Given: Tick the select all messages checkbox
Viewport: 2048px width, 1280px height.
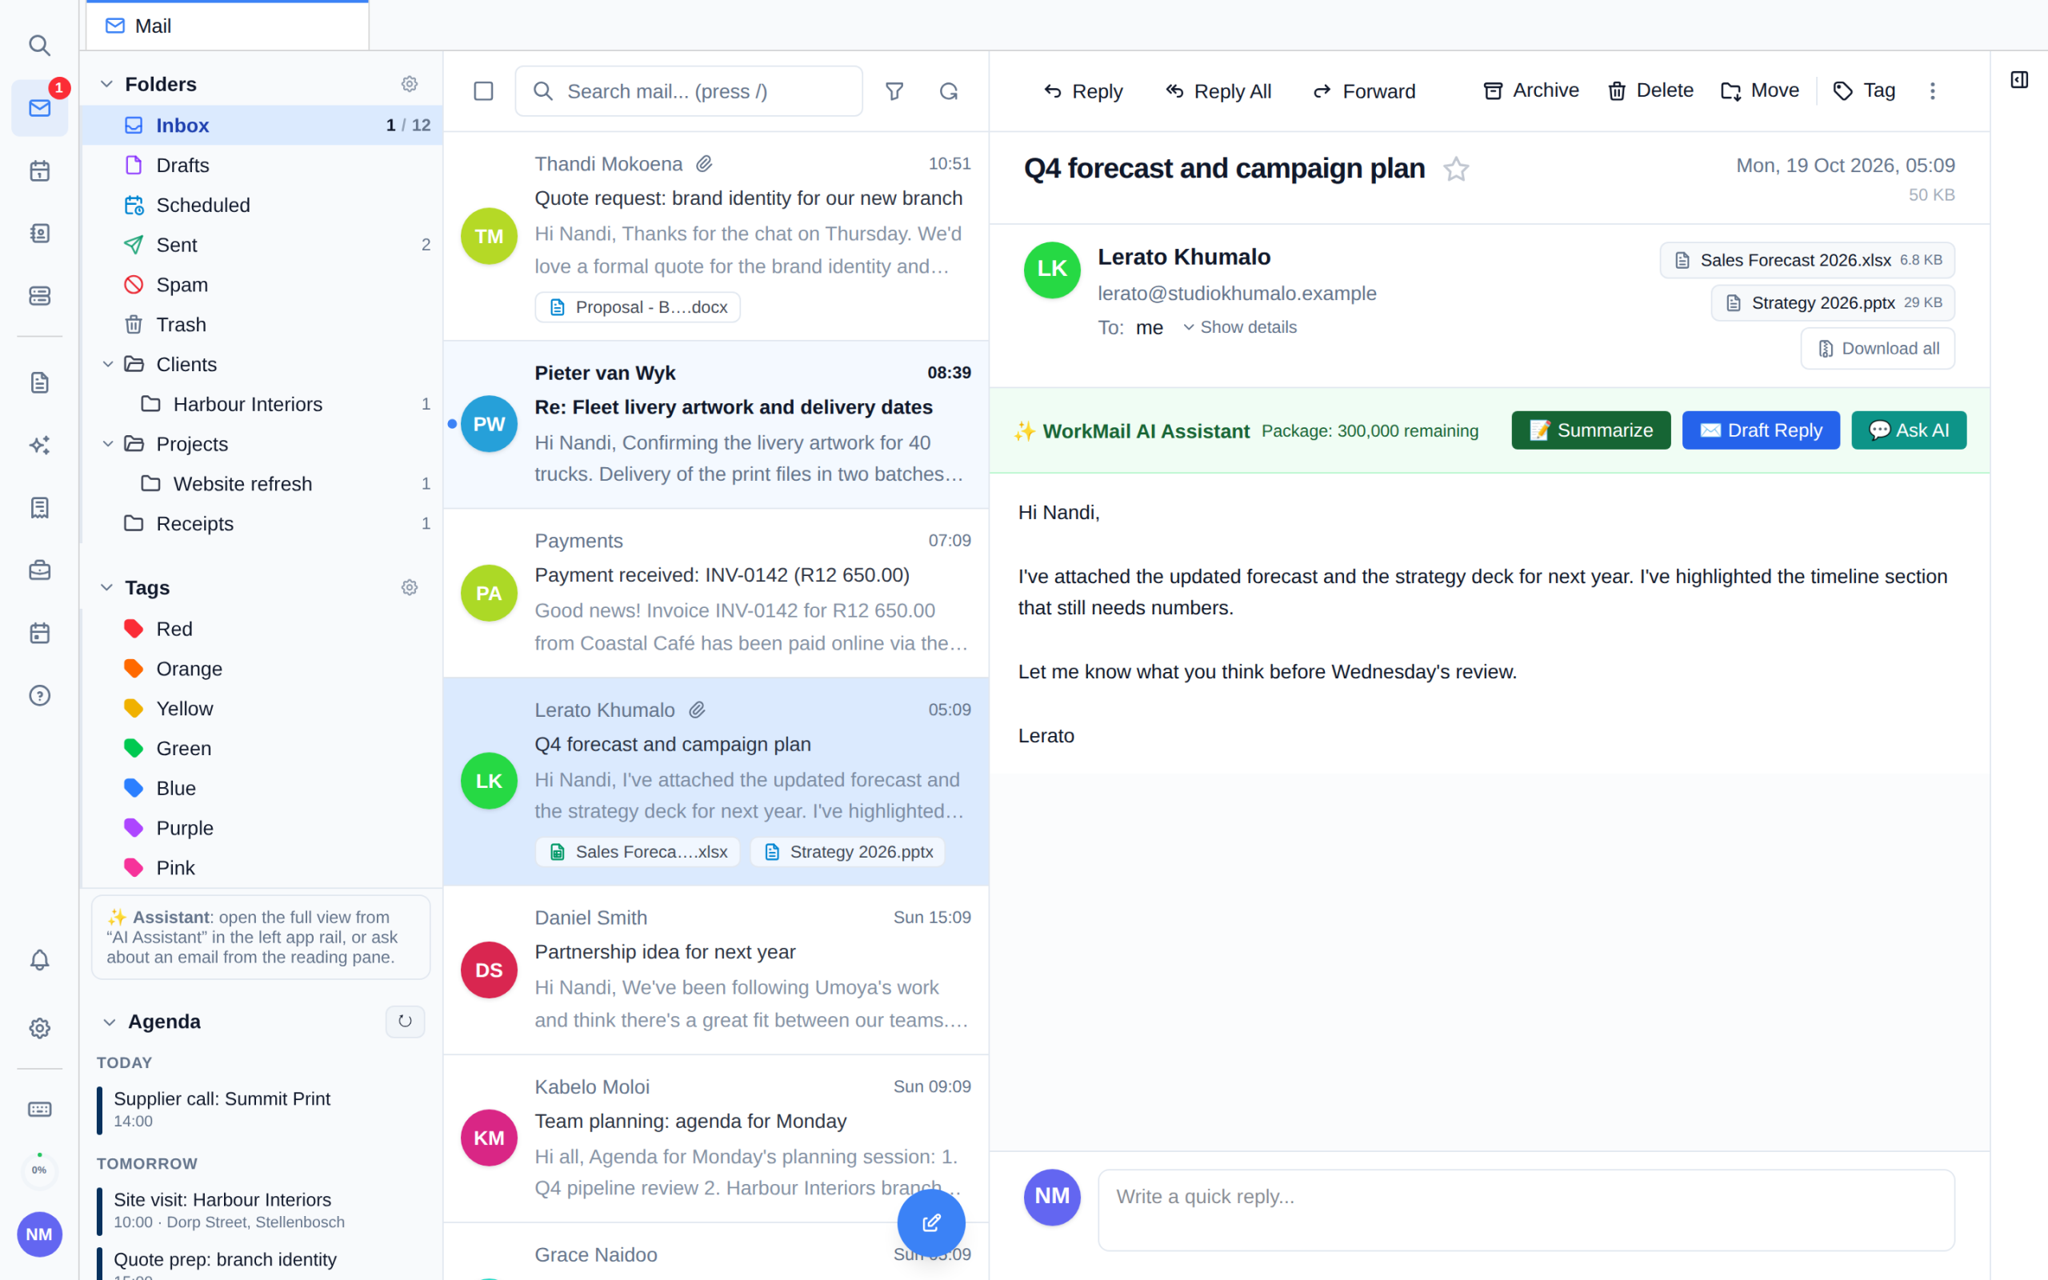Looking at the screenshot, I should coord(483,91).
